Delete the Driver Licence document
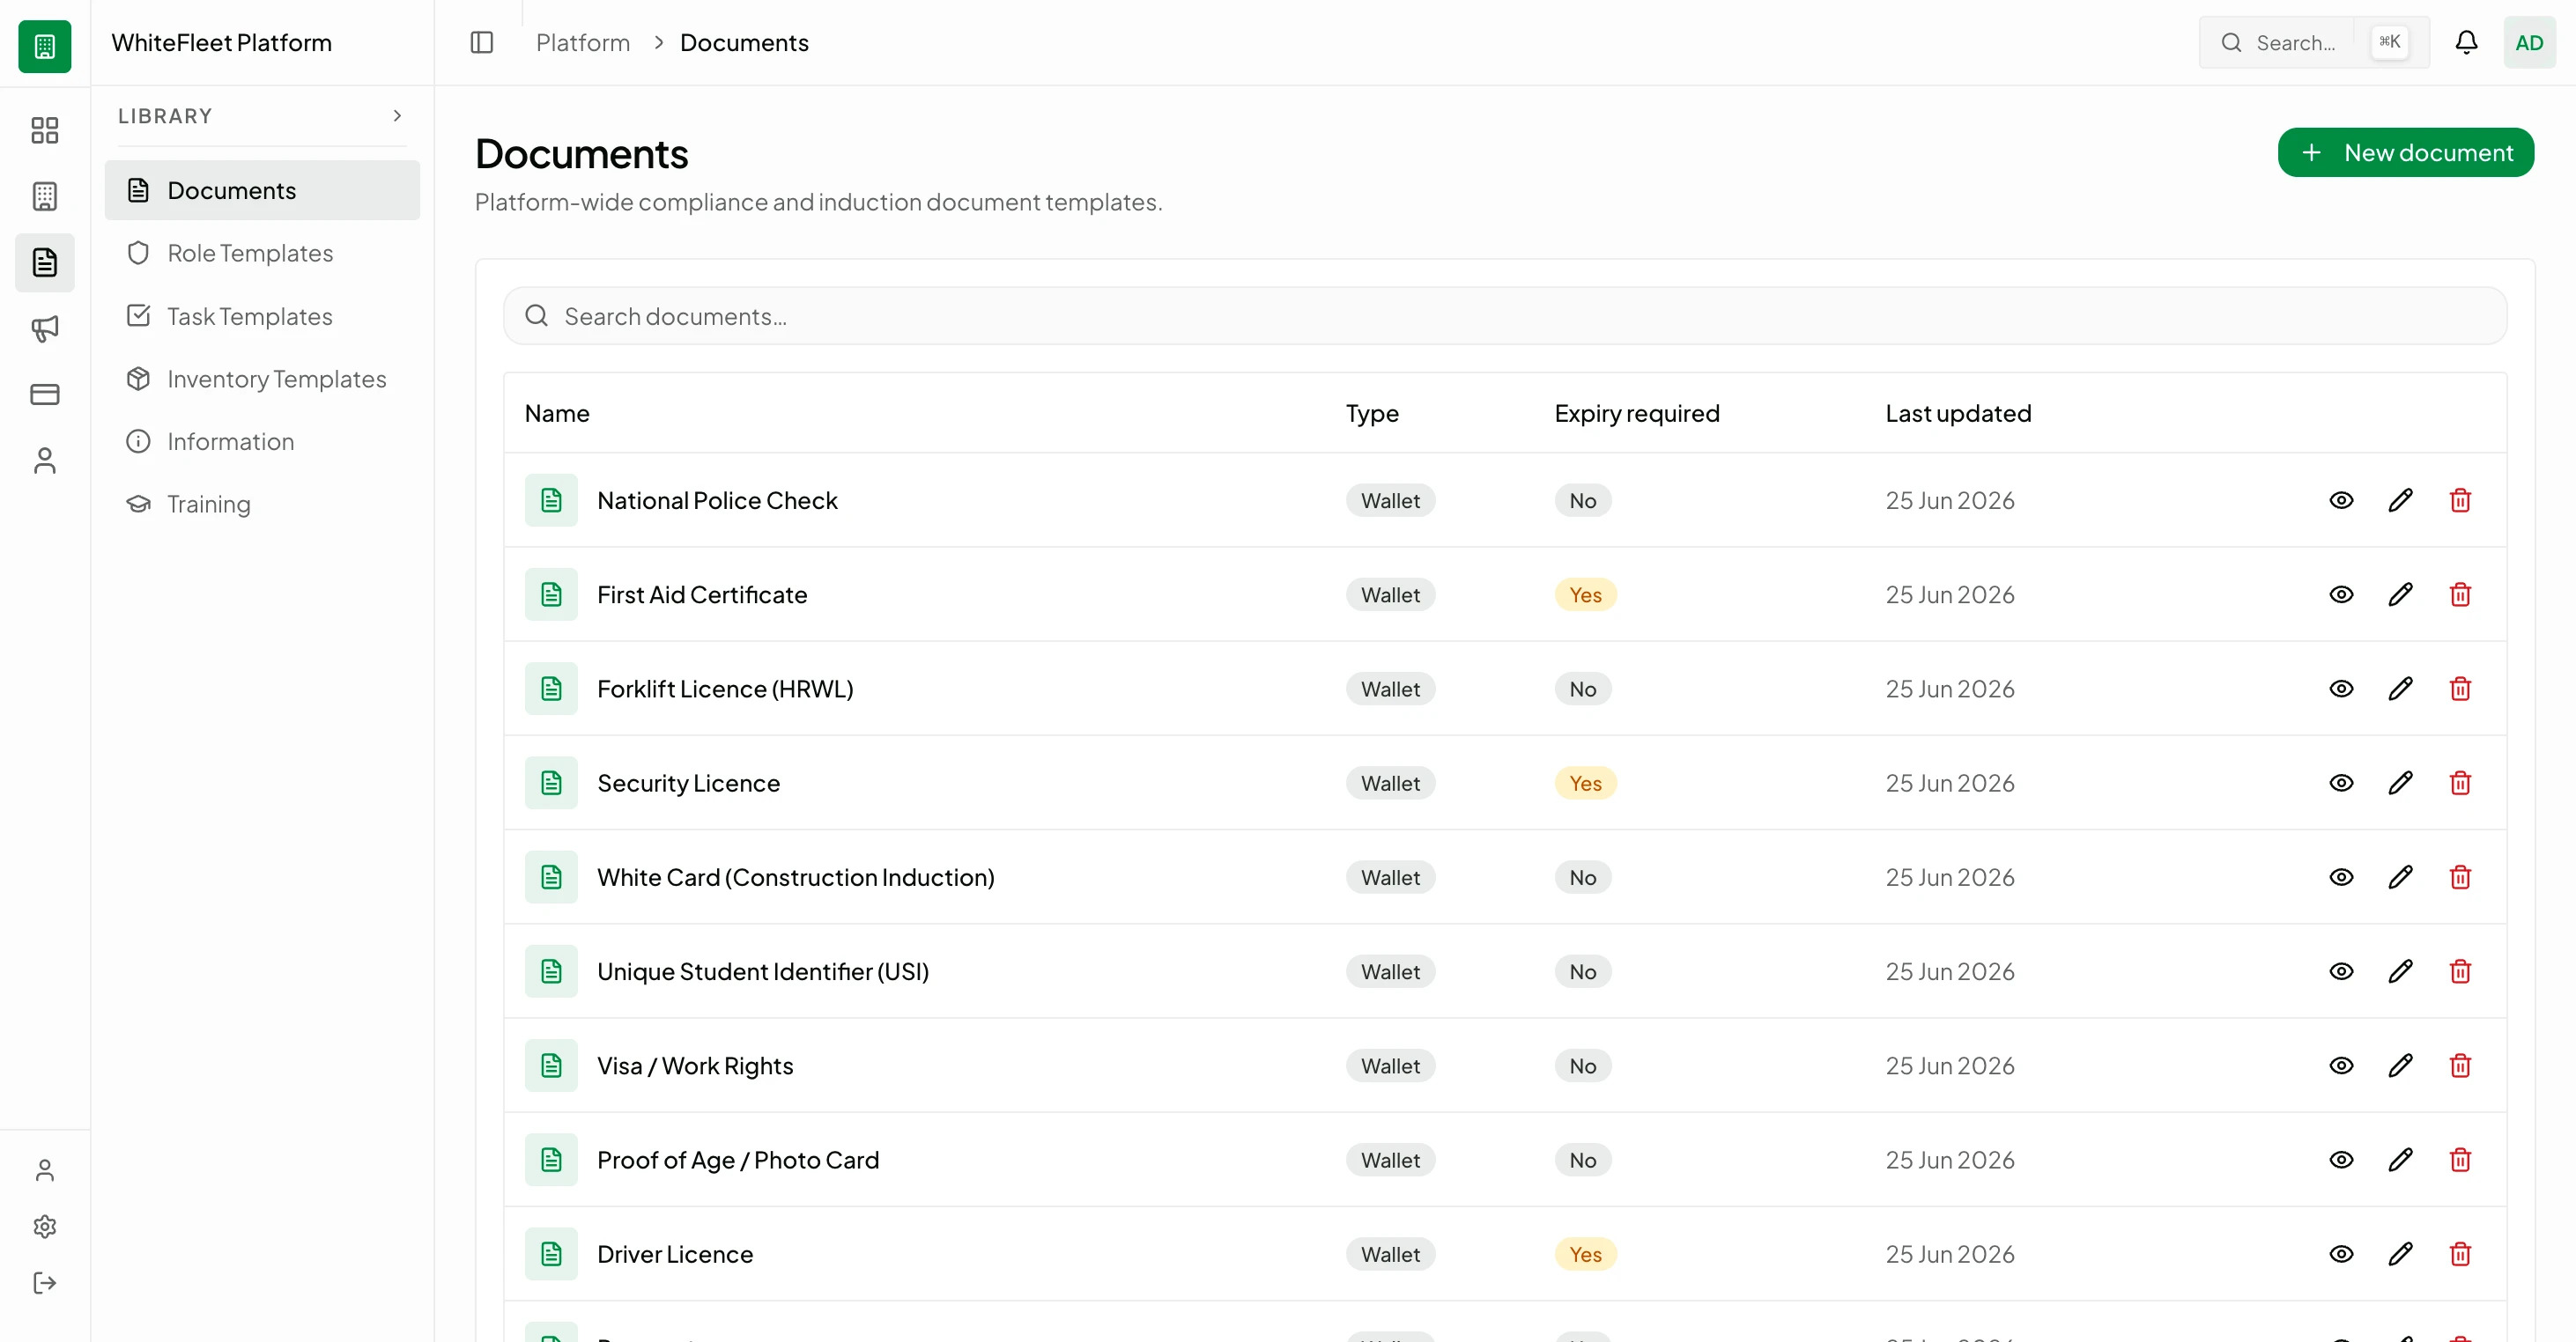Viewport: 2576px width, 1342px height. tap(2460, 1254)
